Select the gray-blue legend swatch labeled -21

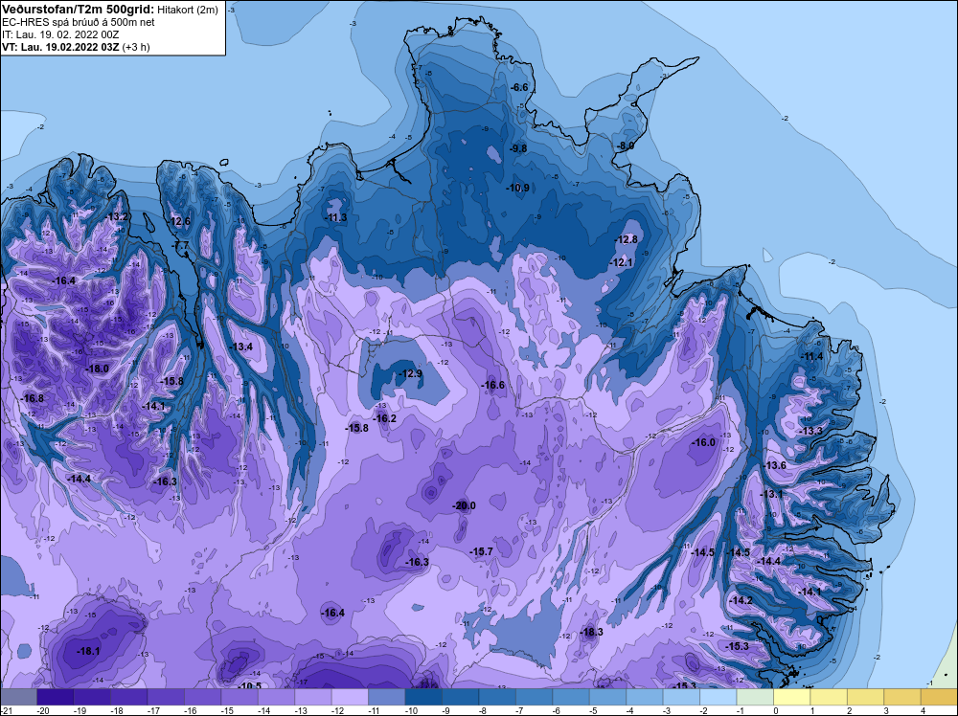click(18, 697)
